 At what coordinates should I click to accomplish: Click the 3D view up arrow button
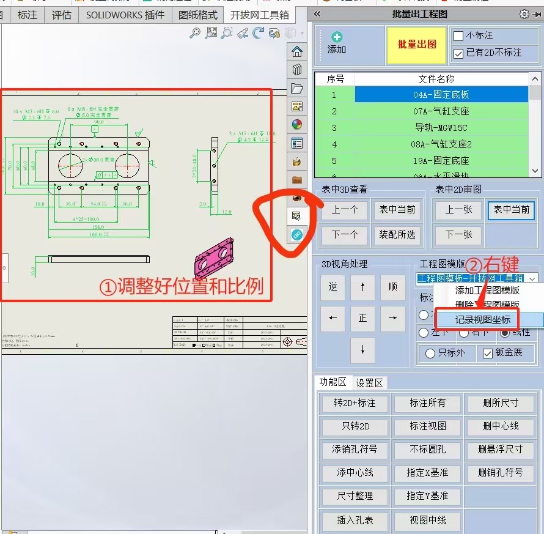362,287
